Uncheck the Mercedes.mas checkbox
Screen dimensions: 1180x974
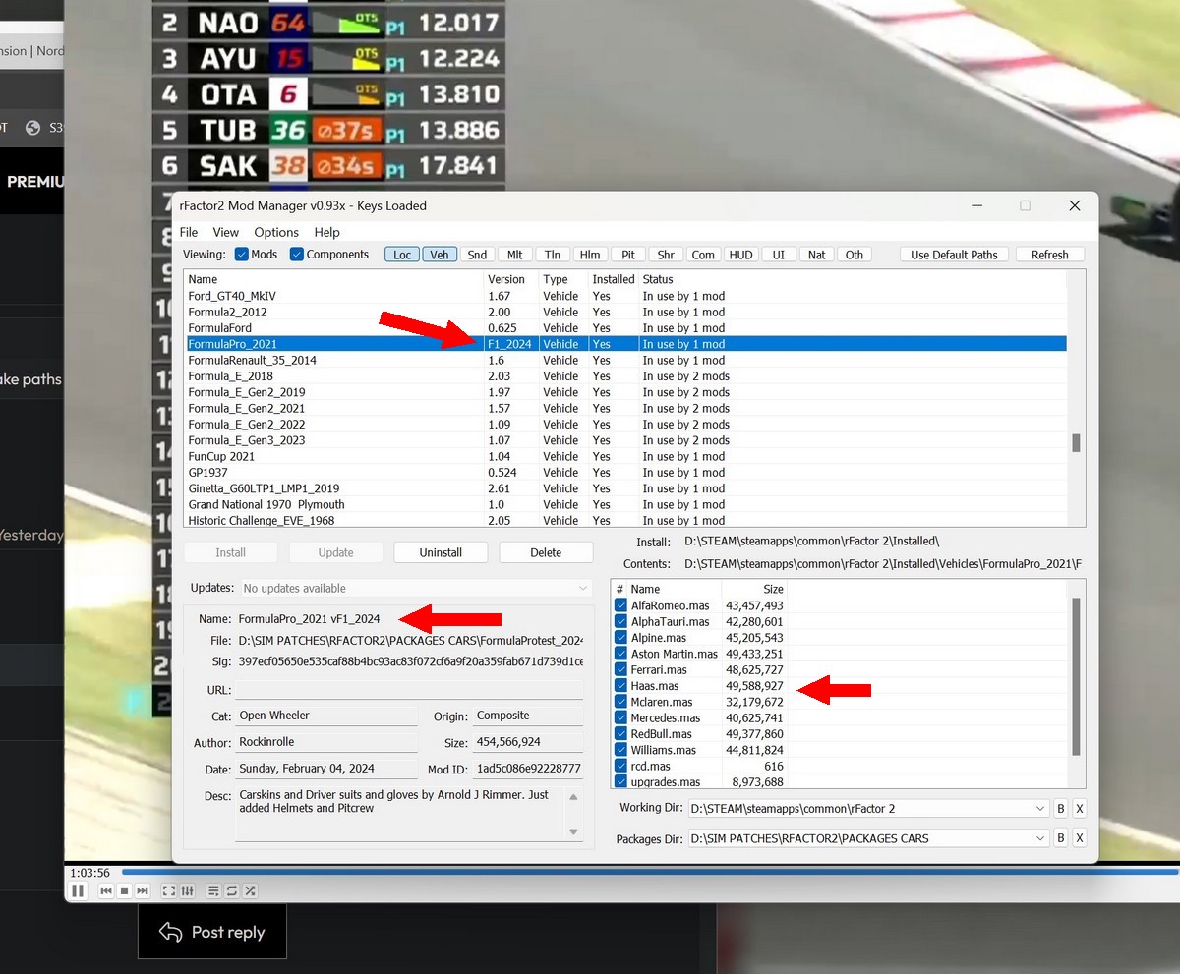point(620,717)
